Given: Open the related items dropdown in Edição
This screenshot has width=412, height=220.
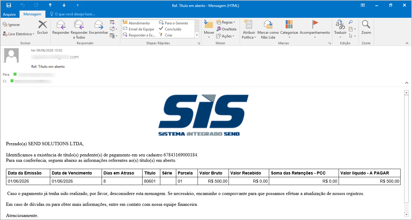Looking at the screenshot, I should (x=352, y=29).
